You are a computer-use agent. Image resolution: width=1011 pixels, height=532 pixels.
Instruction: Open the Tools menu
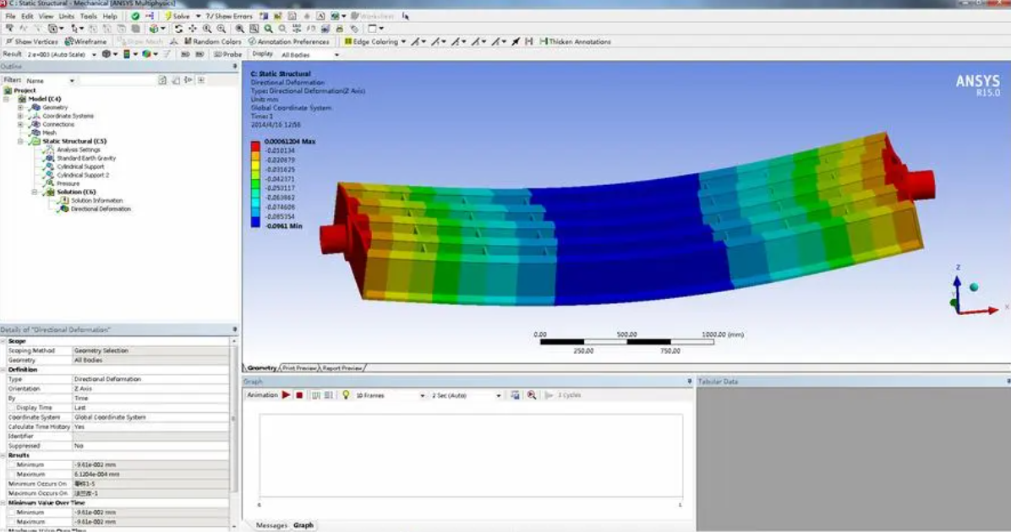tap(88, 16)
